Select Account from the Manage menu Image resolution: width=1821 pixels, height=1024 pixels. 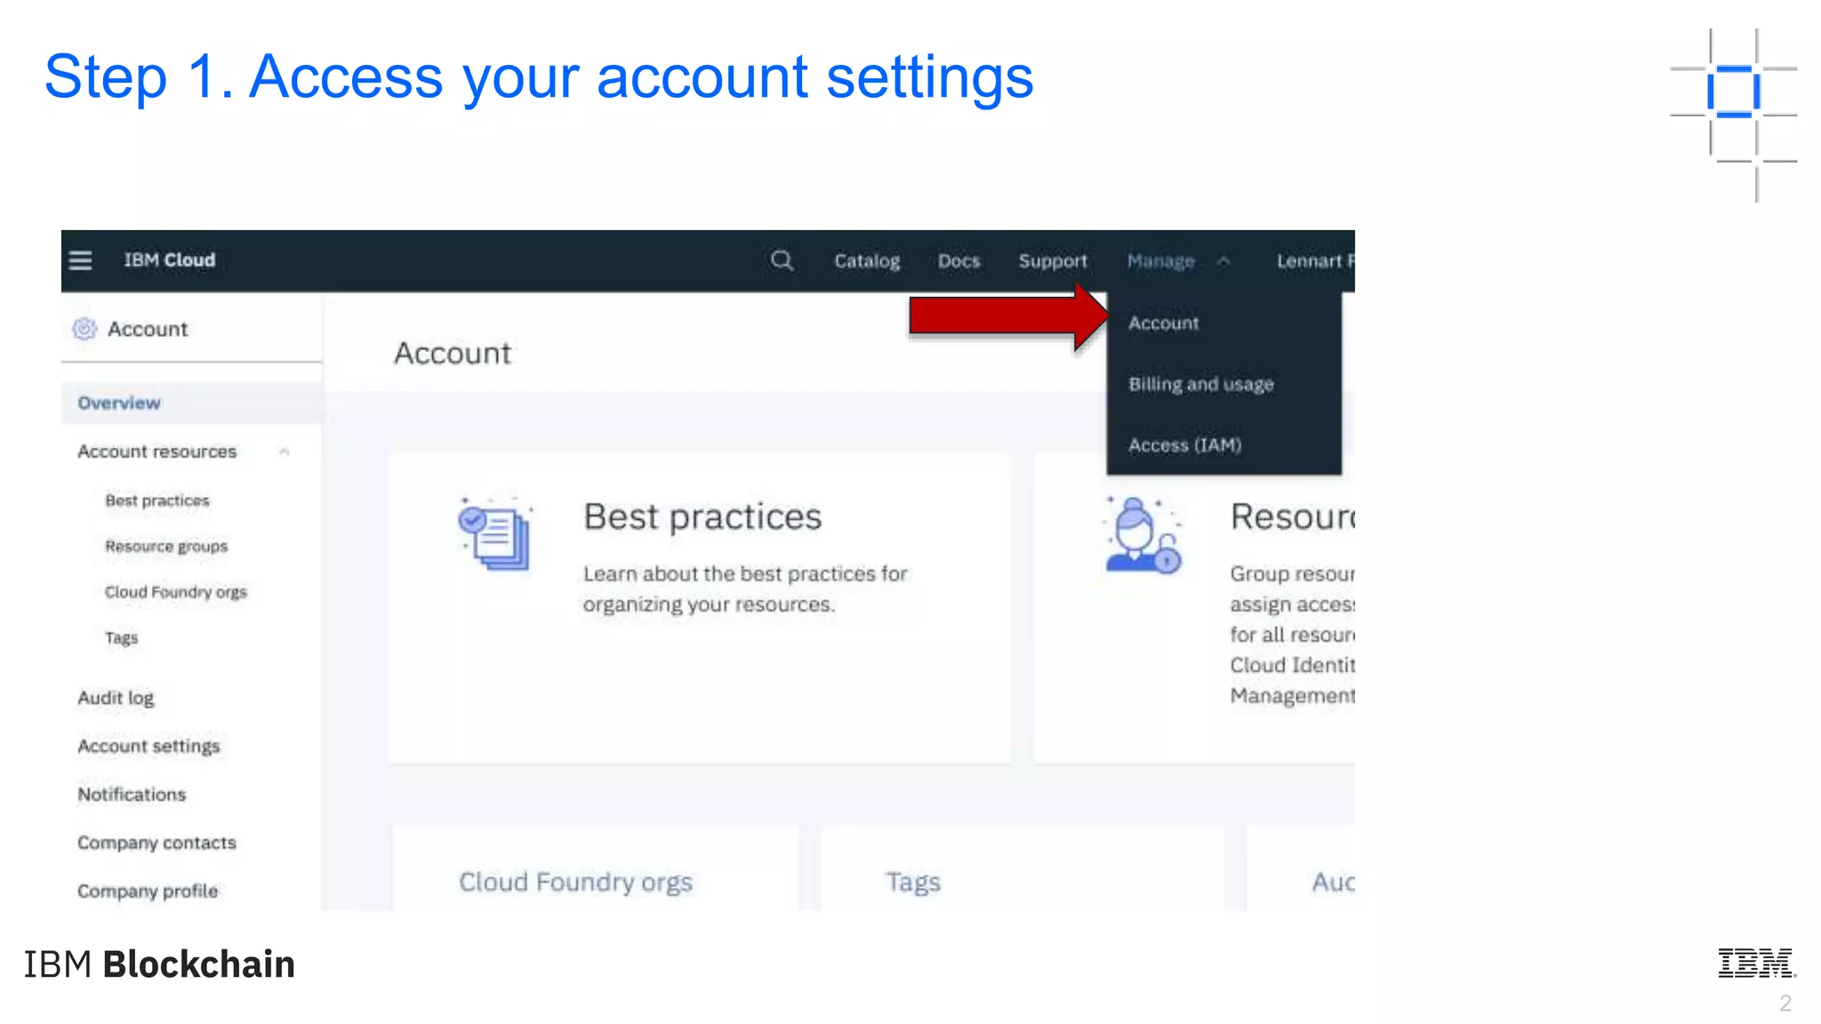(x=1163, y=324)
